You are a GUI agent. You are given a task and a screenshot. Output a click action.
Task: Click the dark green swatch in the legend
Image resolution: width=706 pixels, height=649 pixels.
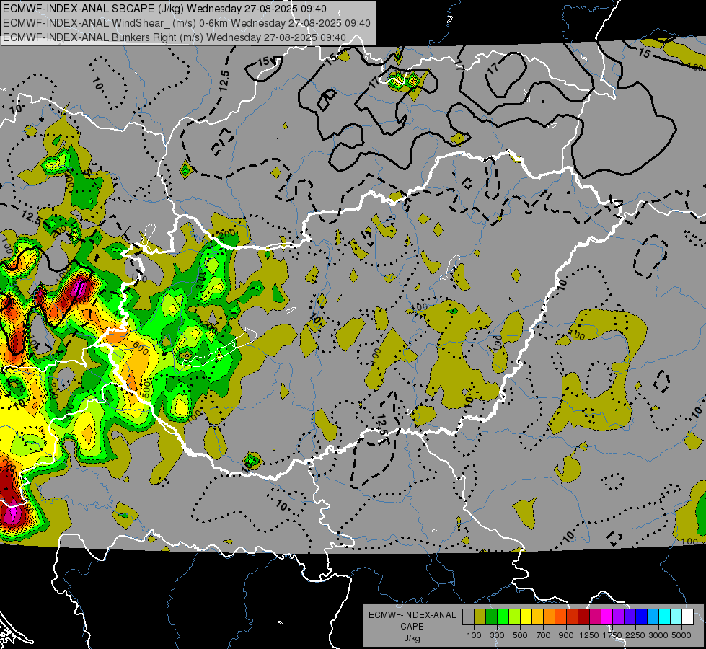pos(491,617)
